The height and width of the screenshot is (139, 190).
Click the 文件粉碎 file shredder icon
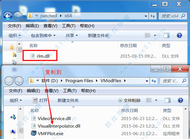coord(120,100)
